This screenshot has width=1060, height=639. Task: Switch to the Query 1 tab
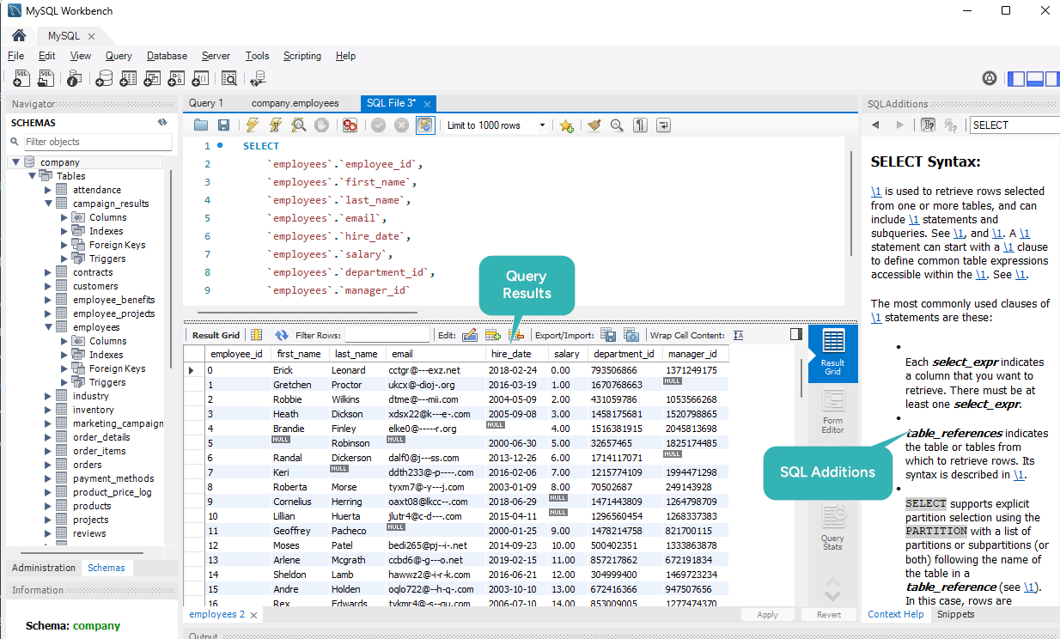[206, 103]
